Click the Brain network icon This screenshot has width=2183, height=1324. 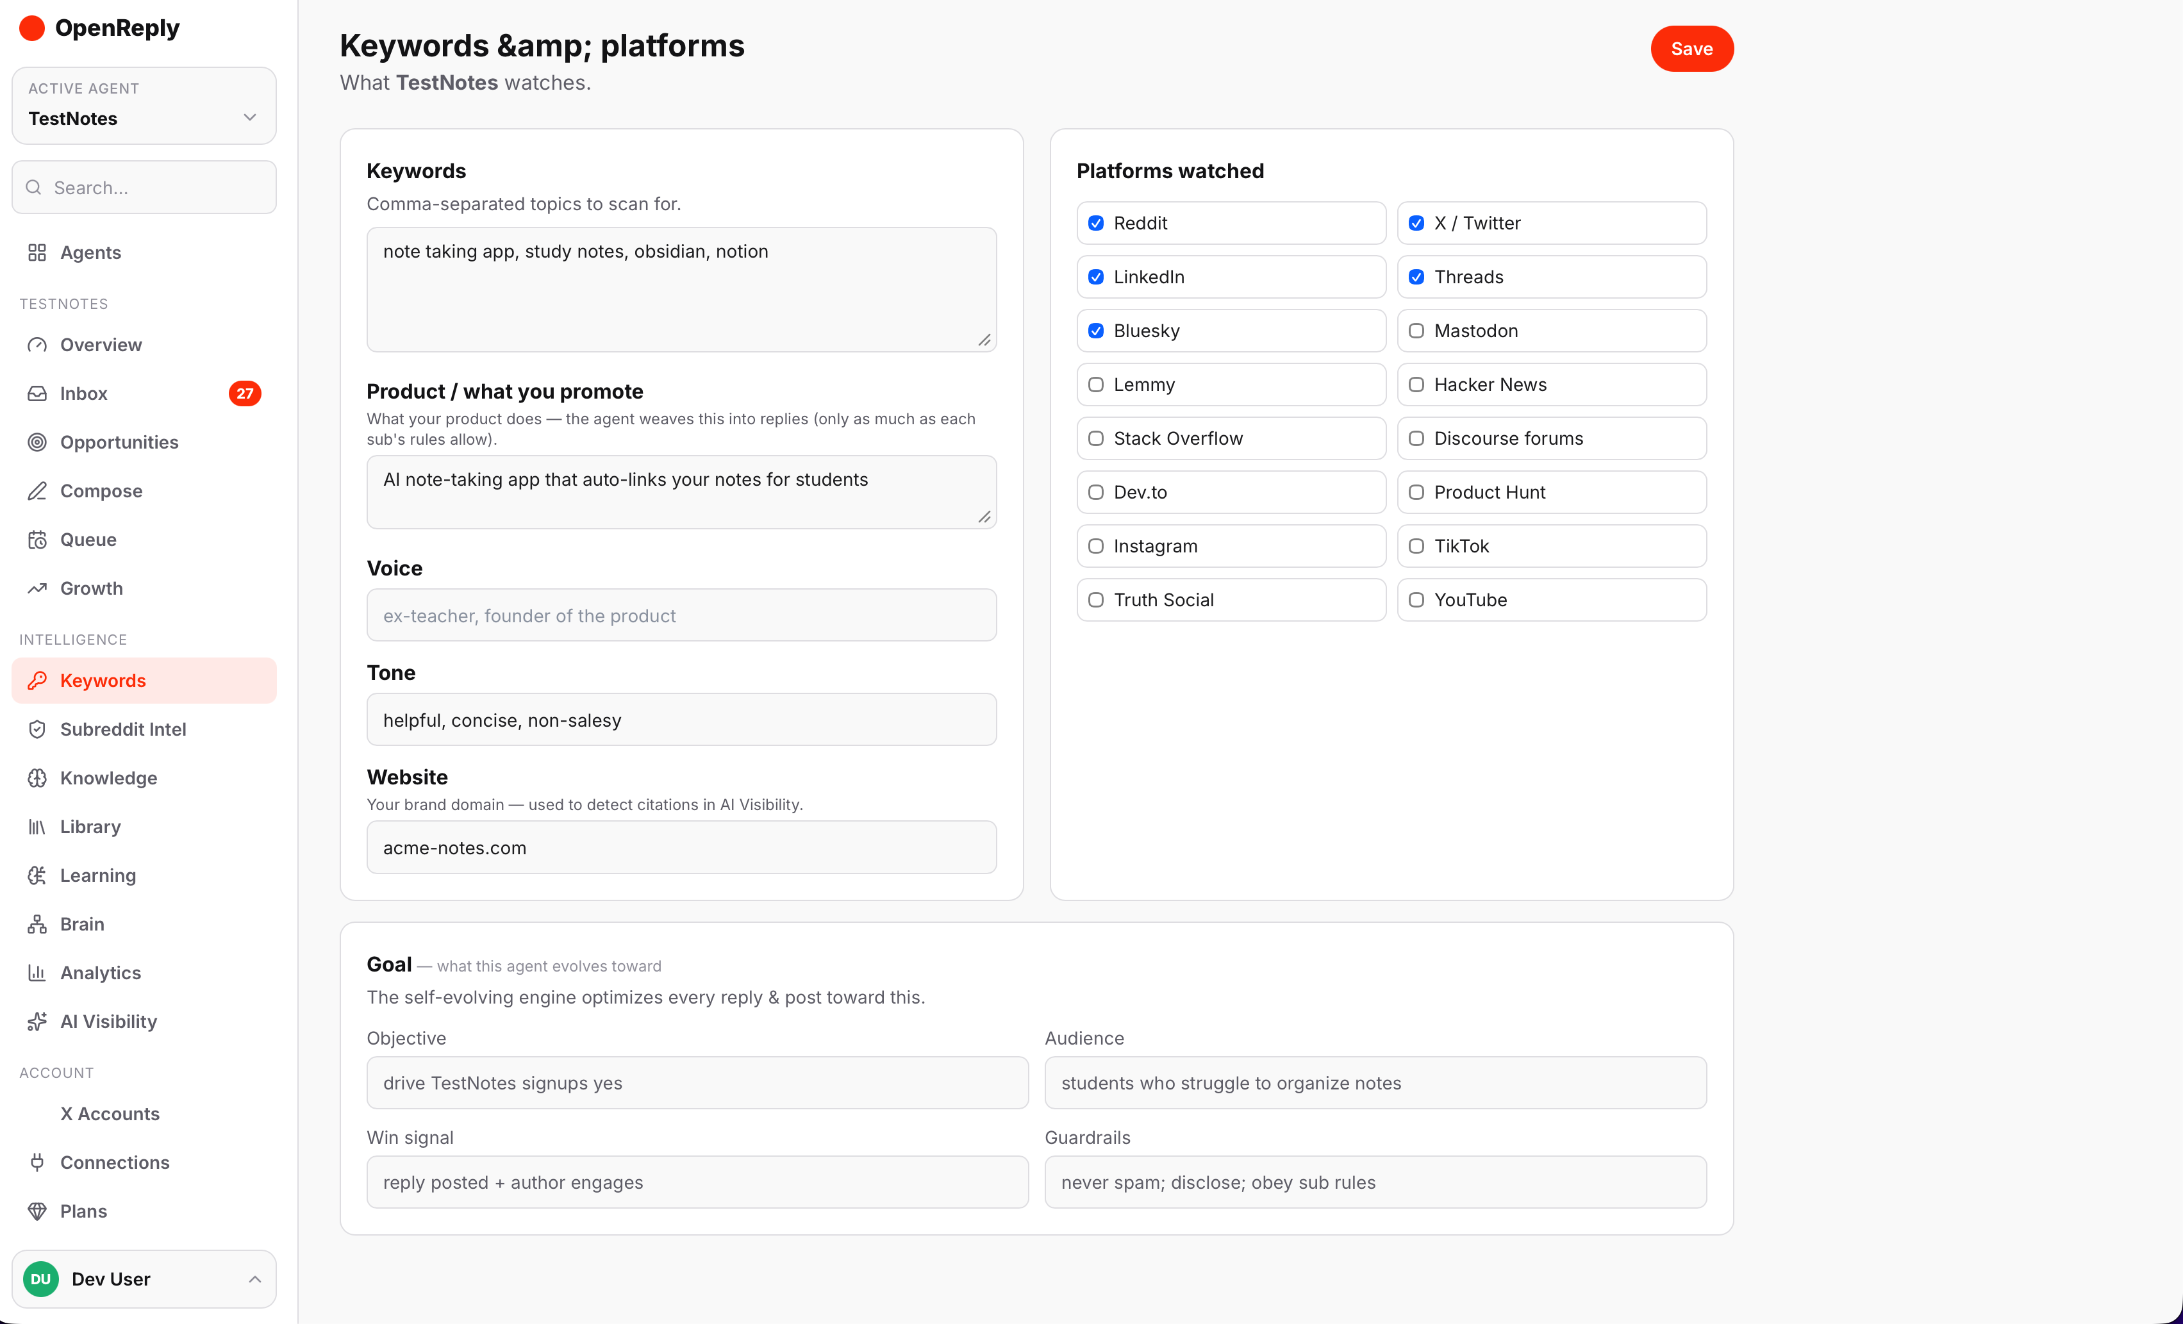(x=37, y=923)
